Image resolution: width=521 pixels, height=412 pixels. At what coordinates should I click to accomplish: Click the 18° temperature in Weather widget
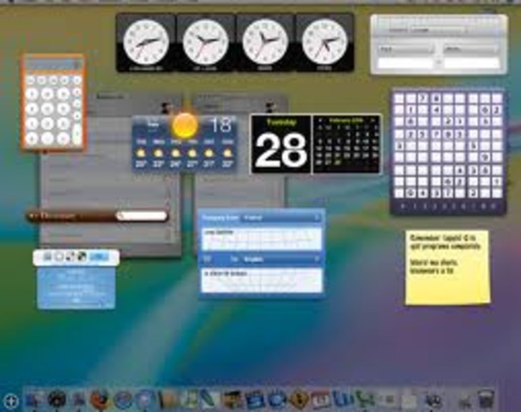(x=221, y=125)
